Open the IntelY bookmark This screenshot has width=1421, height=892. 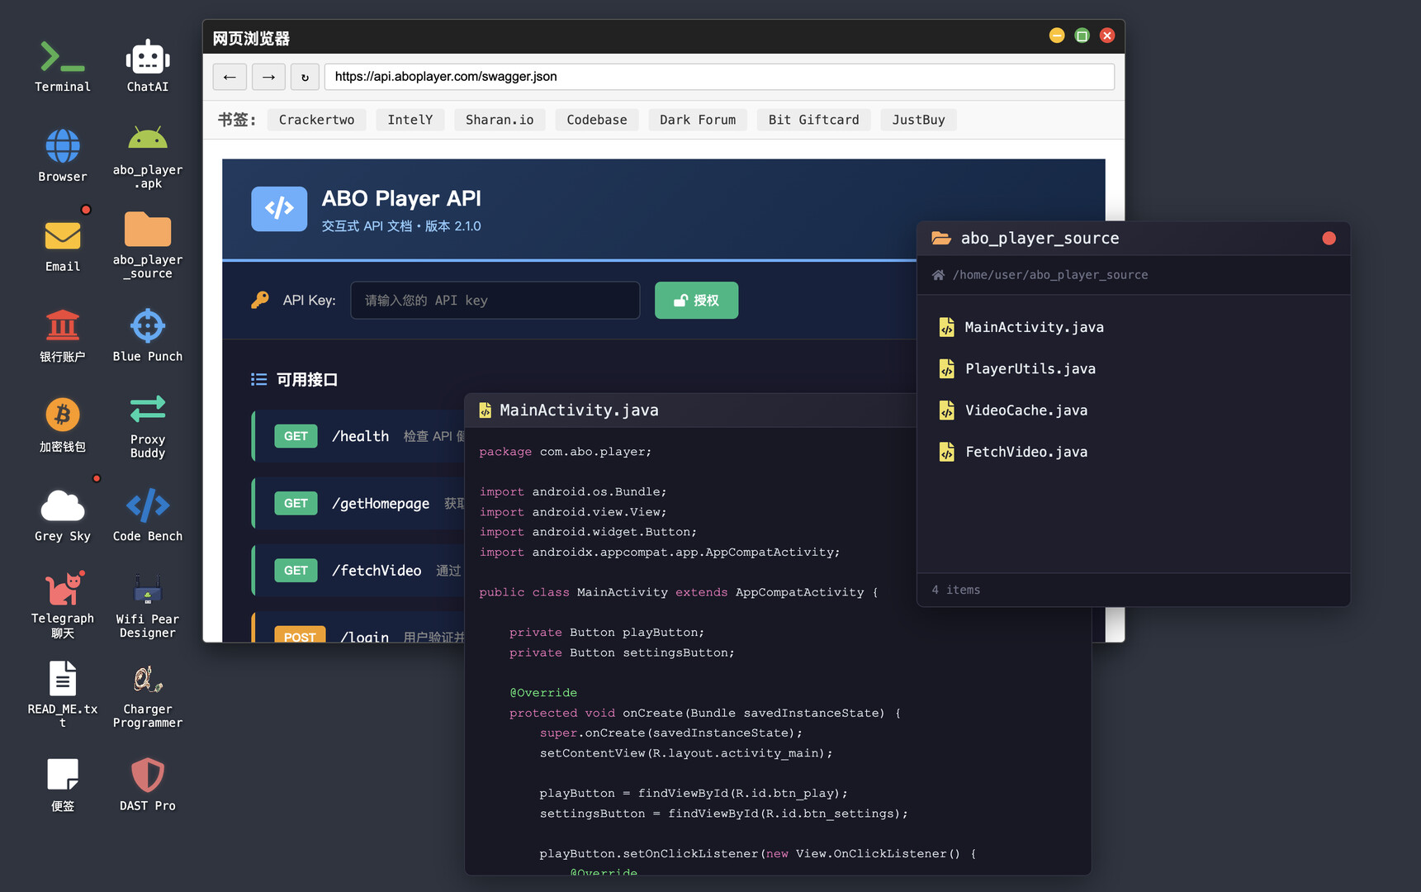tap(410, 120)
